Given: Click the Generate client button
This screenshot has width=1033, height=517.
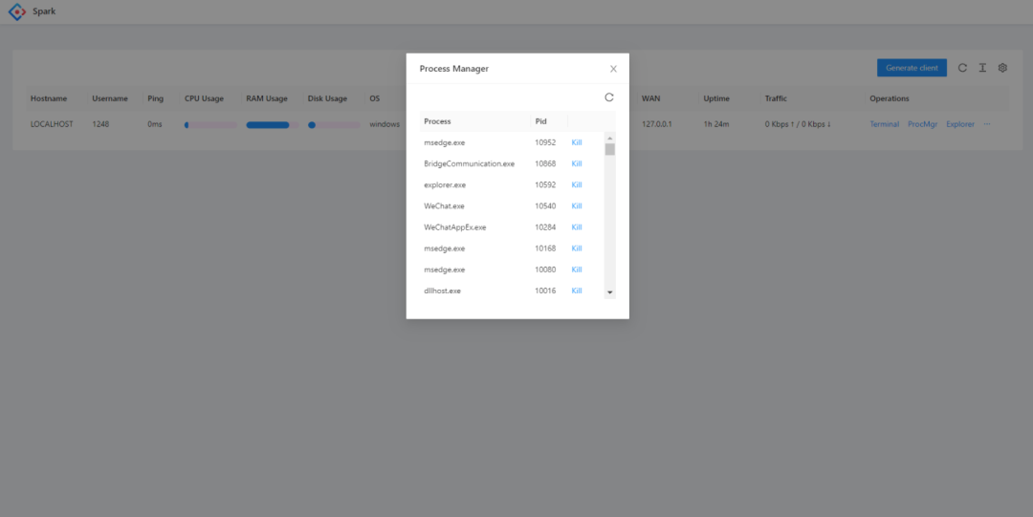Looking at the screenshot, I should tap(912, 68).
